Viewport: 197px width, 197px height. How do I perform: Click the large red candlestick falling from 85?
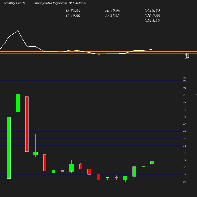coord(27,124)
